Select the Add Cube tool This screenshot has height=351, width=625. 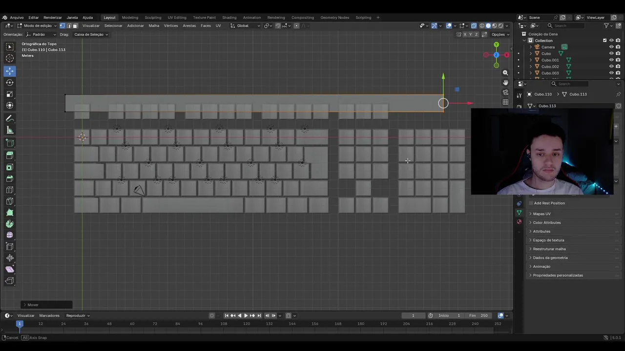point(10,143)
